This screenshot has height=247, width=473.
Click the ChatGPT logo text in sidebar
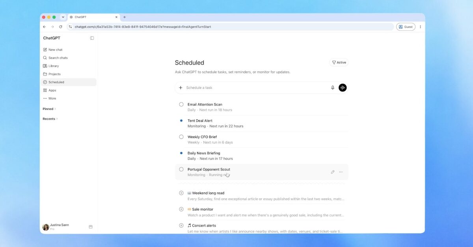pos(52,38)
